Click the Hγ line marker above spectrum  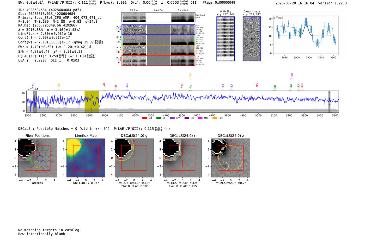click(x=191, y=88)
